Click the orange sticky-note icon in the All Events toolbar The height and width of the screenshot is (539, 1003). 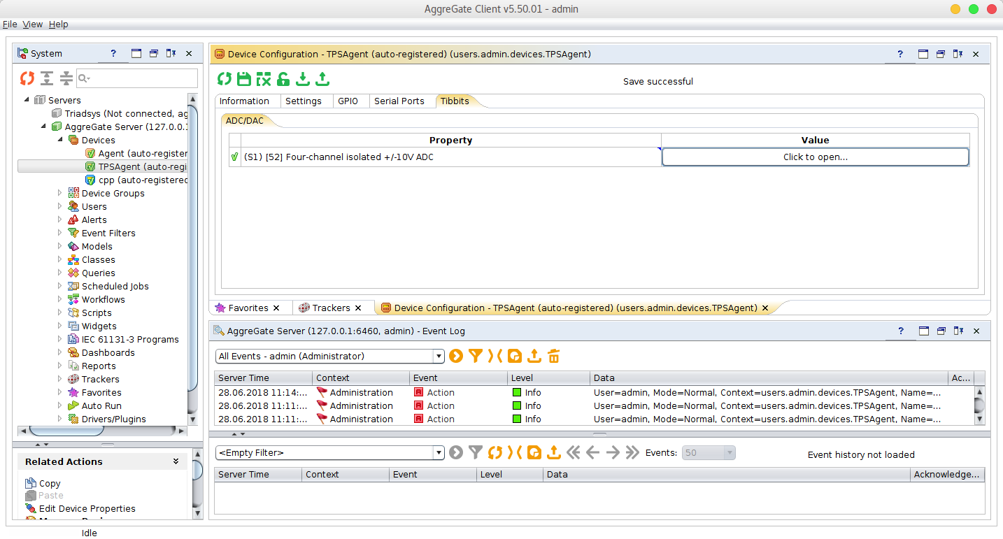(515, 356)
